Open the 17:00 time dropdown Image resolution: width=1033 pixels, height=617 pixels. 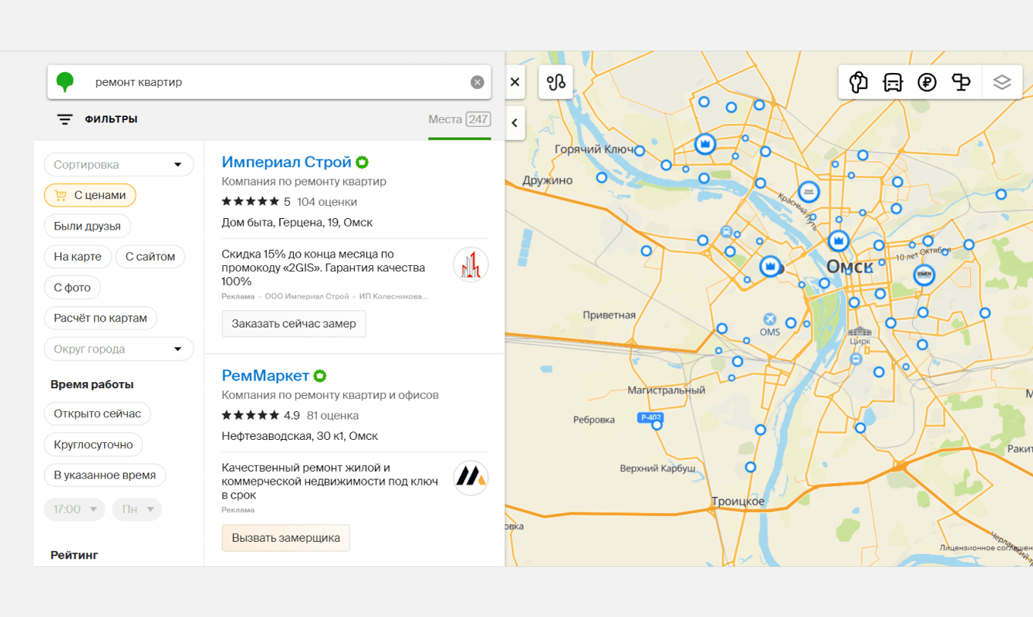point(74,509)
